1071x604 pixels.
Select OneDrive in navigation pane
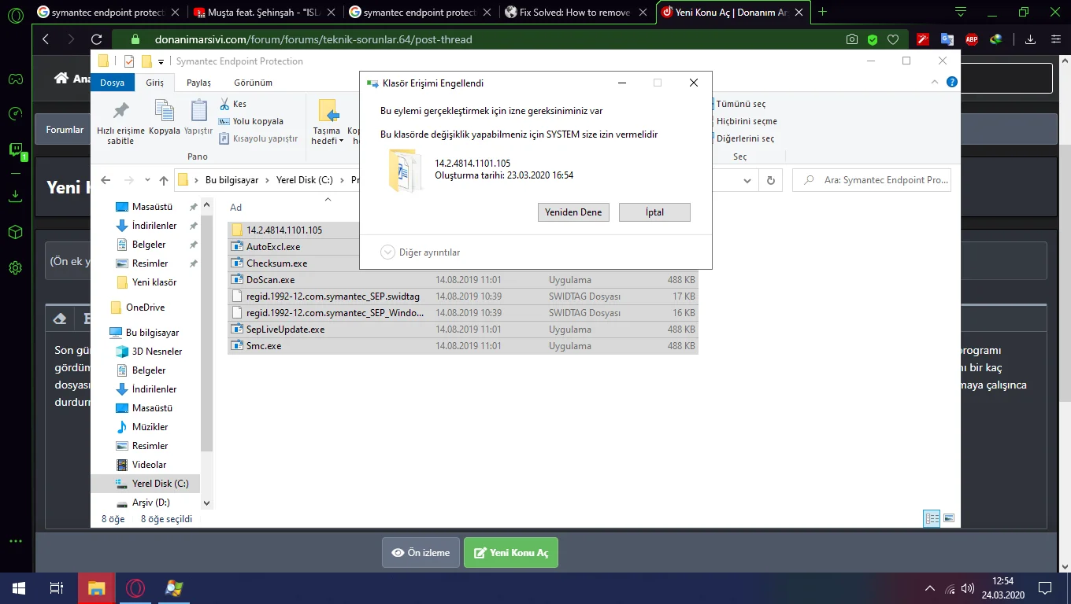[x=144, y=308]
